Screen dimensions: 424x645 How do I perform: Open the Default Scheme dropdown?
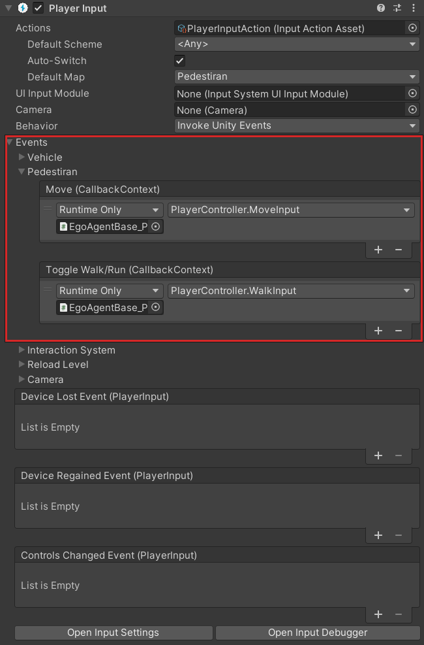pos(297,44)
